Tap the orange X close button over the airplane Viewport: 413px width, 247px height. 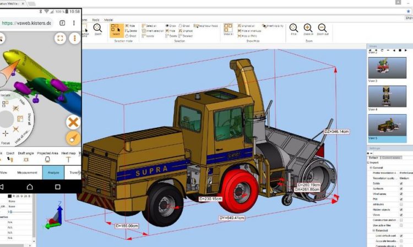[73, 122]
